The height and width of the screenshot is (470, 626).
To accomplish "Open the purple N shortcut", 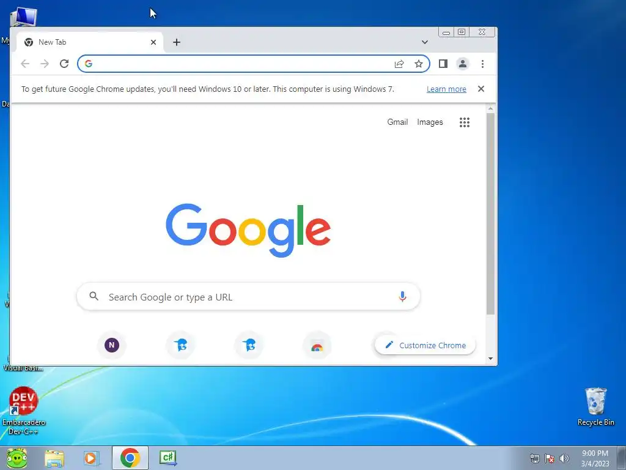I will 112,345.
